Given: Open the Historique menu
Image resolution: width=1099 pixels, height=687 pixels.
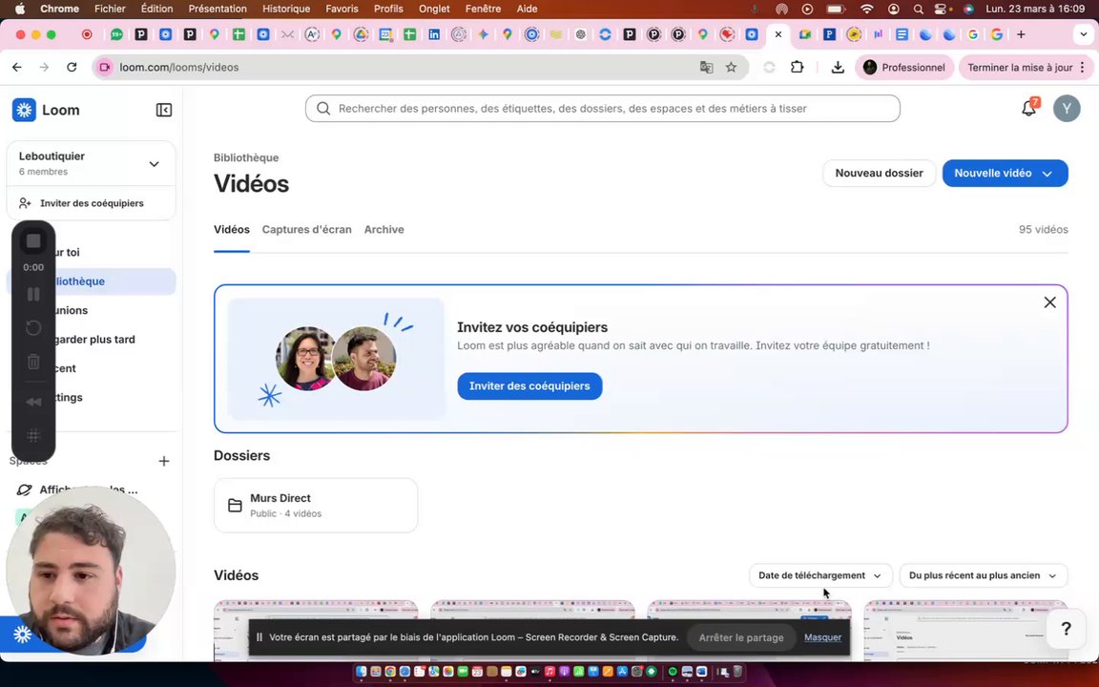Looking at the screenshot, I should click(286, 10).
